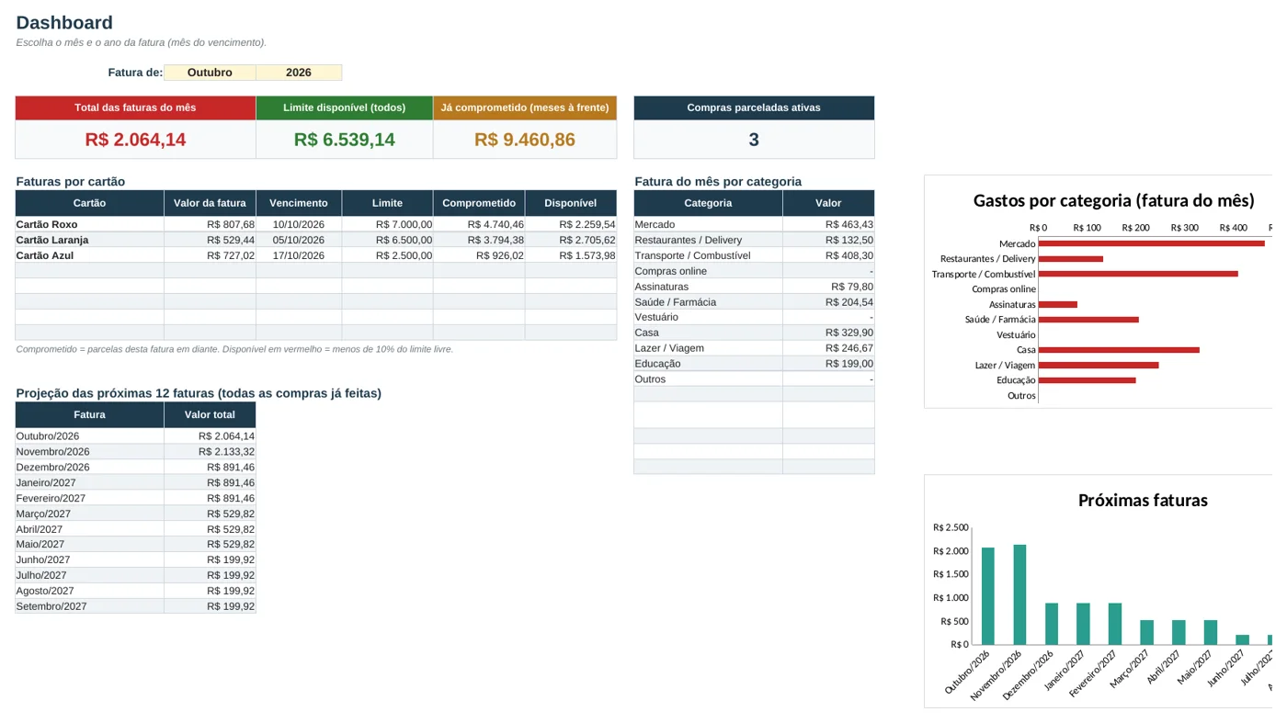Click the Fatura header in projection table
Image resolution: width=1287 pixels, height=723 pixels.
(89, 414)
